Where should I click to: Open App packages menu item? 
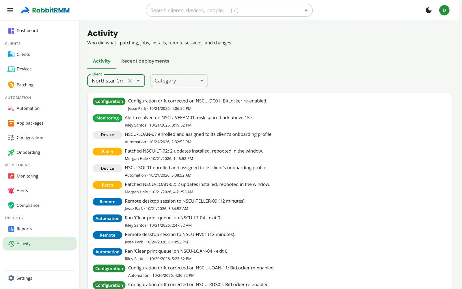click(x=40, y=123)
